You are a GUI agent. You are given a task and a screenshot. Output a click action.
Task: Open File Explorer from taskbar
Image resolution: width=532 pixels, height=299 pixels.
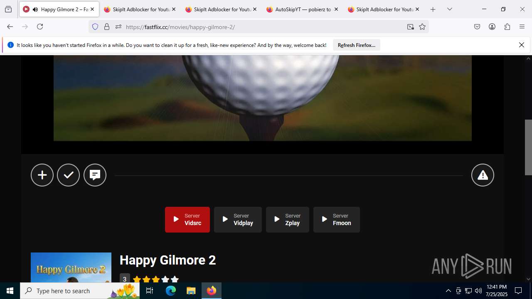[191, 291]
